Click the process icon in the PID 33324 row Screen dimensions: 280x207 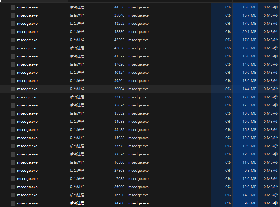[13, 154]
